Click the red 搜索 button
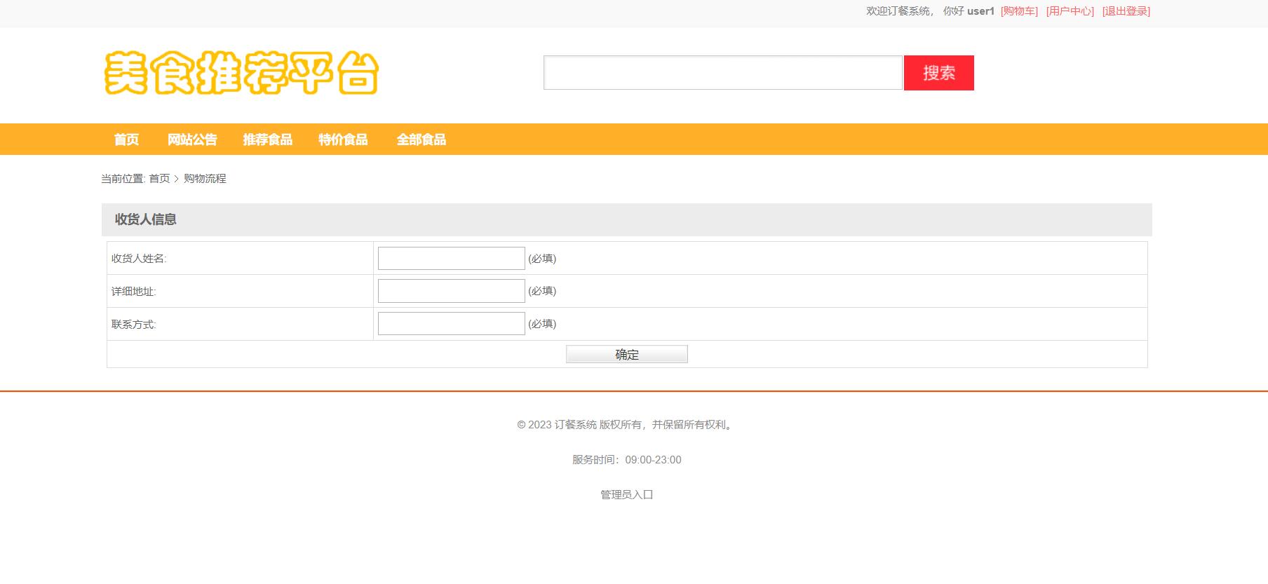This screenshot has height=584, width=1268. click(938, 73)
